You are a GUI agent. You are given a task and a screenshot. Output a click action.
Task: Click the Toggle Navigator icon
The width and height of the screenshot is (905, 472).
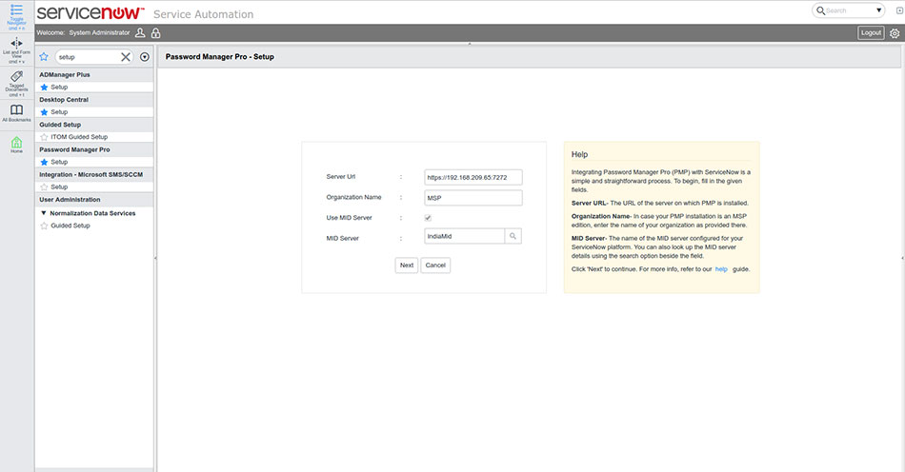[x=16, y=10]
